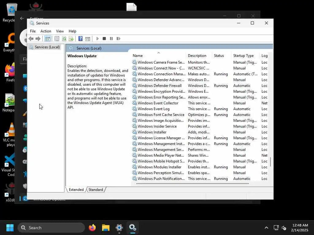The width and height of the screenshot is (314, 235).
Task: Select the Windows Management Service row
Action: (200, 149)
